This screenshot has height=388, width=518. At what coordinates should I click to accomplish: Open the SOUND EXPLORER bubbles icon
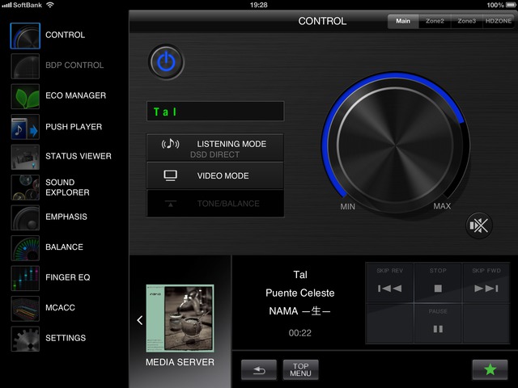click(x=25, y=188)
